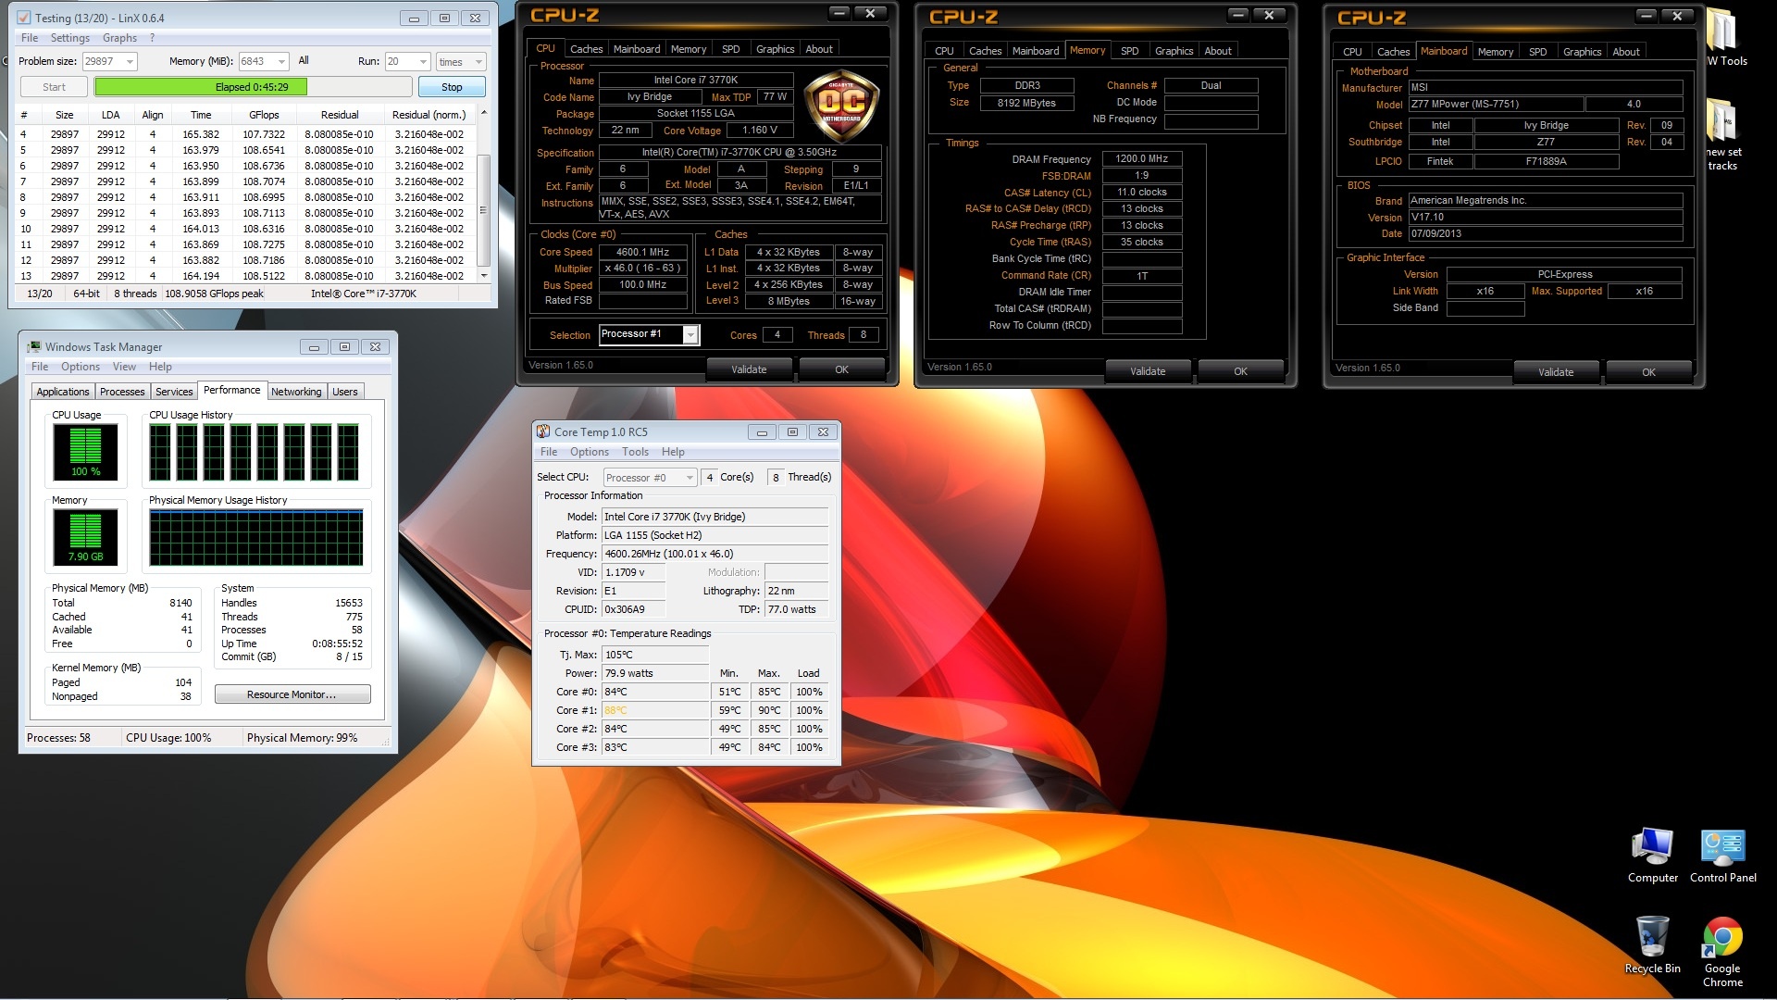
Task: Open the Run count dropdown in LinX
Action: [x=423, y=61]
